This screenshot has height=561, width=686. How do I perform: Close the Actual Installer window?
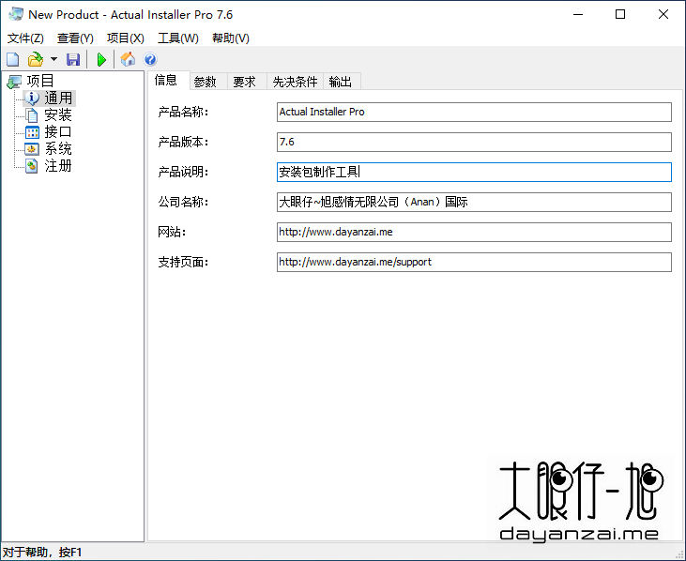(663, 14)
